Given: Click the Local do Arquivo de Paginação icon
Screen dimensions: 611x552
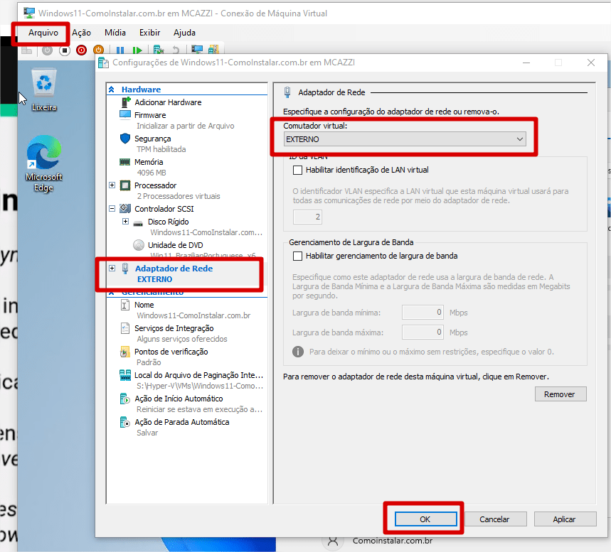Looking at the screenshot, I should [x=125, y=375].
